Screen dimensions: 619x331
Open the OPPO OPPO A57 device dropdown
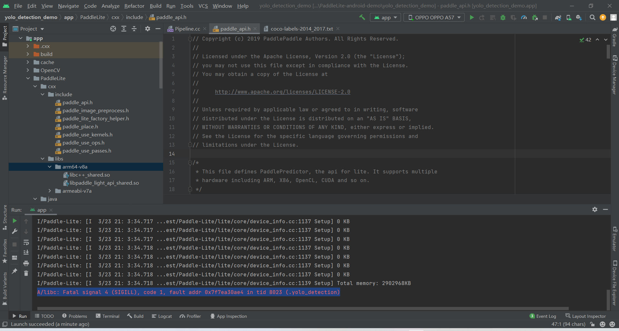[434, 17]
